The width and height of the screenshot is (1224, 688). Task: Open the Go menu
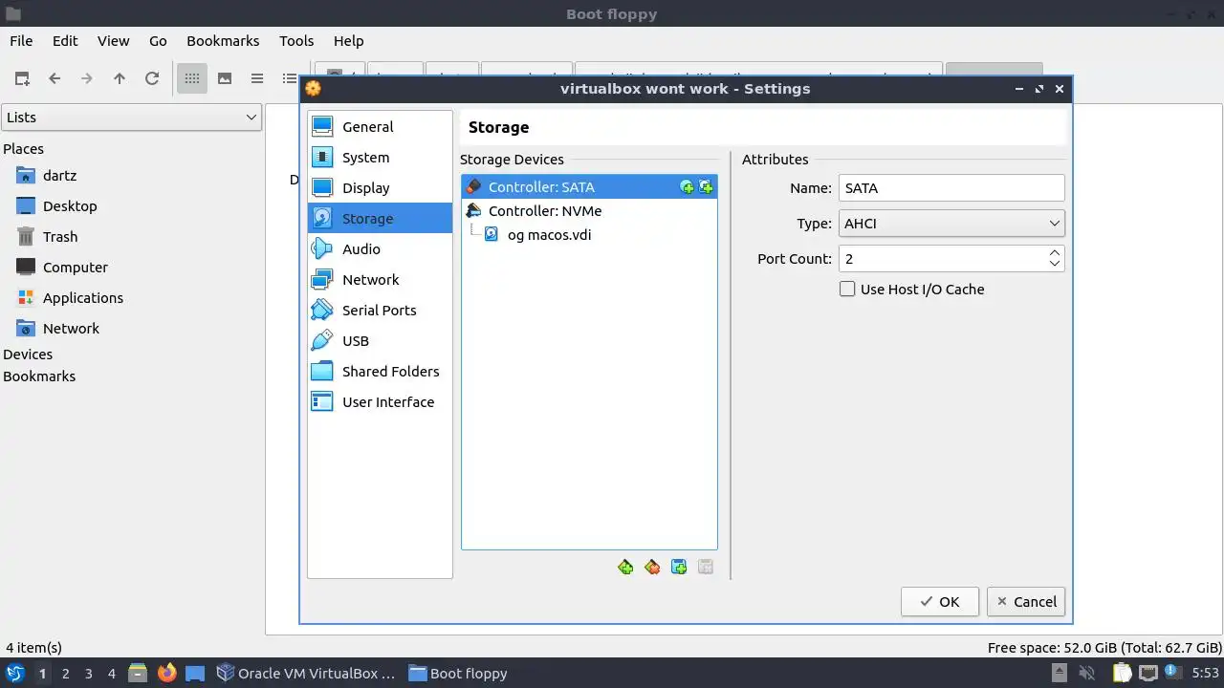tap(158, 41)
